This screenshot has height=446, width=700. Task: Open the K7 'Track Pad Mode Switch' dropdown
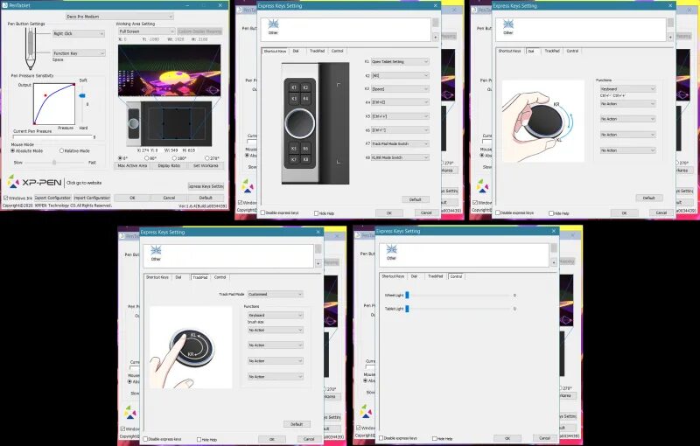click(400, 143)
